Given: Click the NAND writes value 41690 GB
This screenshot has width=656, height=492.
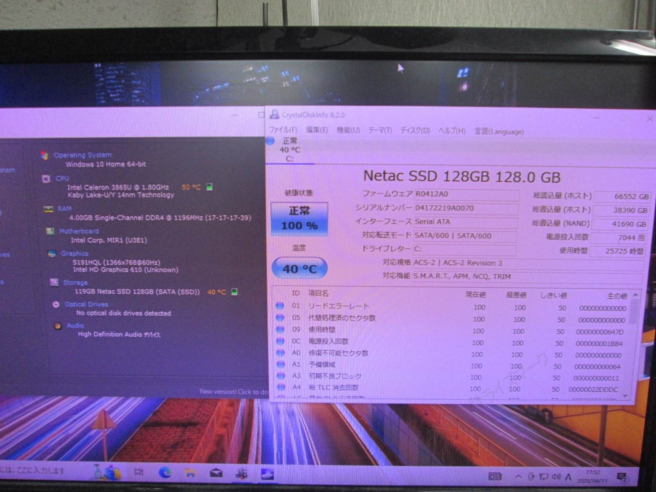Looking at the screenshot, I should 619,224.
